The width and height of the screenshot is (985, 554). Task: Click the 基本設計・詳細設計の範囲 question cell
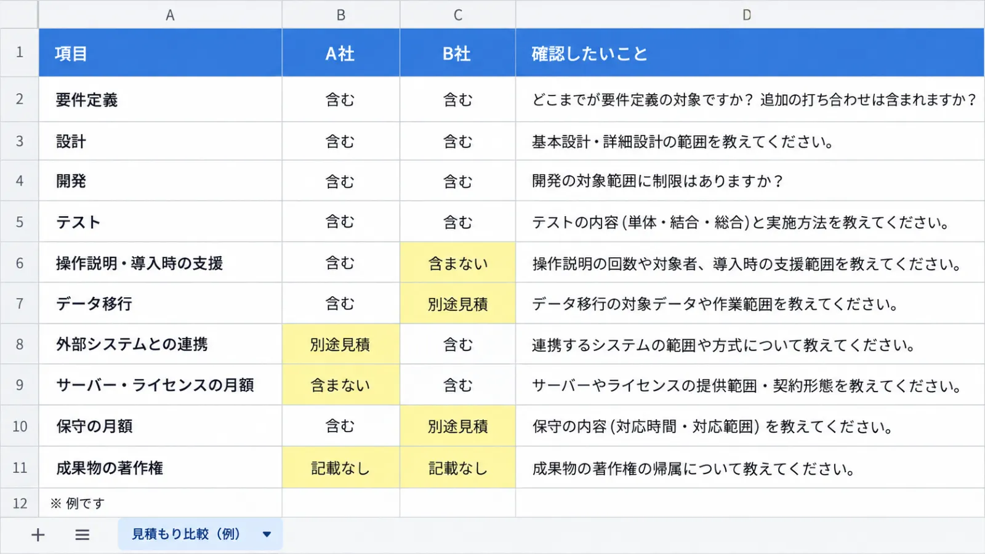tap(750, 141)
